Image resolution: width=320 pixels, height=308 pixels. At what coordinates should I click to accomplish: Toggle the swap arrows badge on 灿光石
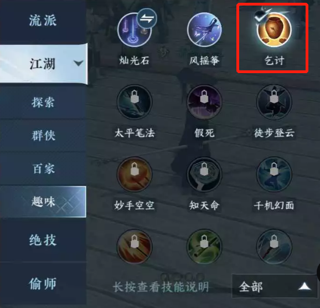147,19
